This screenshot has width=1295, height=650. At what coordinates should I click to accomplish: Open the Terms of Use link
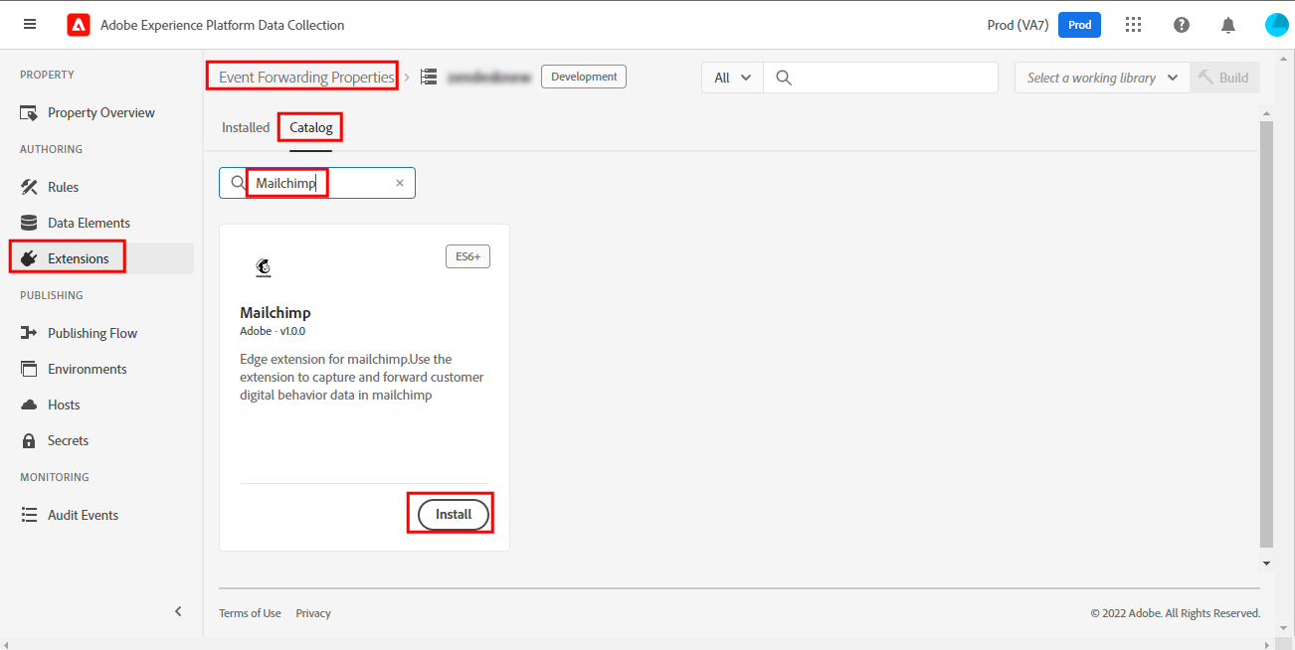pyautogui.click(x=250, y=613)
